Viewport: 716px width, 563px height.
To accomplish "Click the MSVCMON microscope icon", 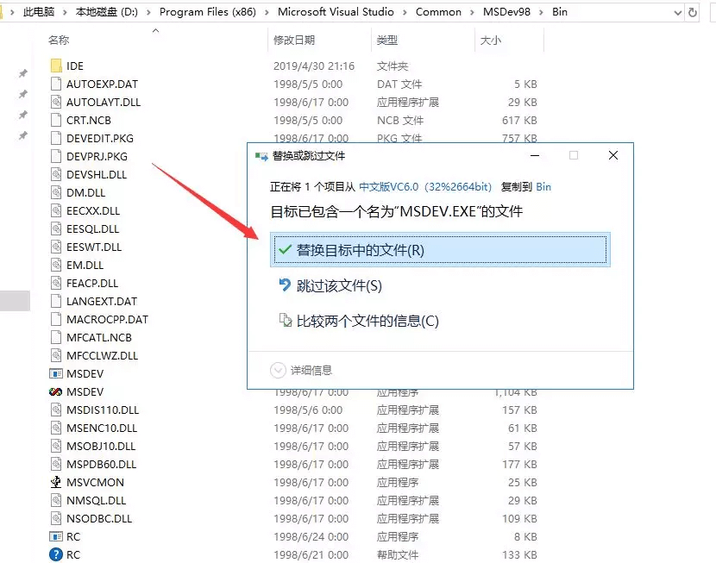I will pyautogui.click(x=56, y=482).
